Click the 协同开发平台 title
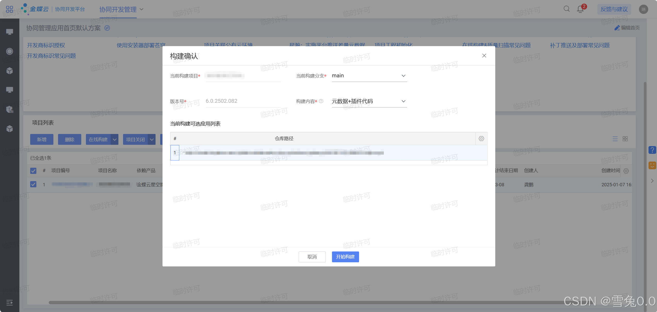The height and width of the screenshot is (312, 657). point(70,9)
